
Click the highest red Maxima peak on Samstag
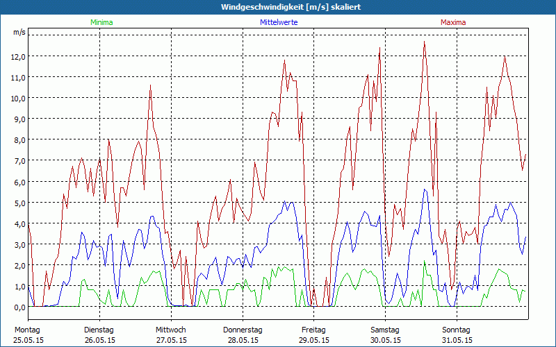tap(424, 42)
